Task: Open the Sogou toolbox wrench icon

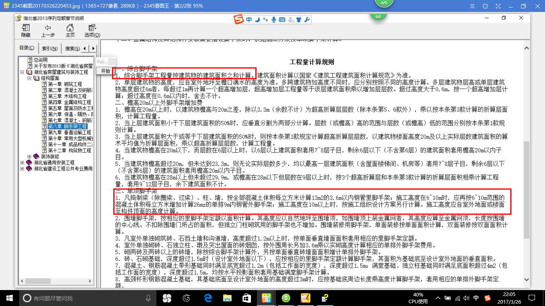Action: click(x=307, y=20)
